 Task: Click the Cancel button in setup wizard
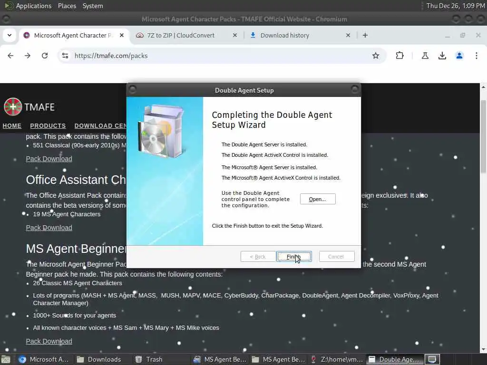tap(337, 256)
